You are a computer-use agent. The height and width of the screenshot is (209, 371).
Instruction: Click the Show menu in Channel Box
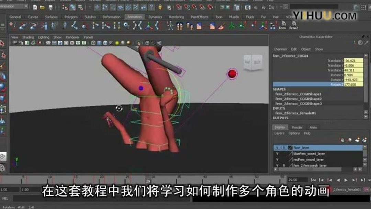(x=318, y=48)
